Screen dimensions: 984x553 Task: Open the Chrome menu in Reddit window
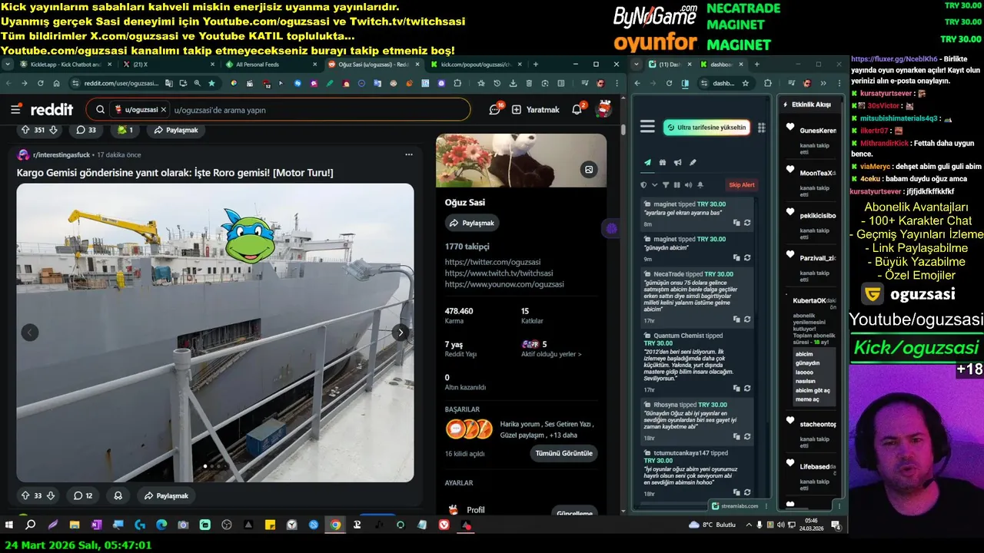pyautogui.click(x=617, y=83)
